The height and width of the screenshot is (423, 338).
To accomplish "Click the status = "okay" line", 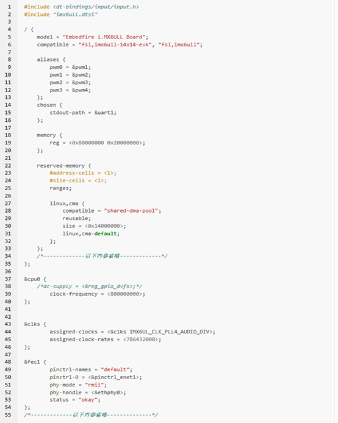I will pyautogui.click(x=75, y=400).
